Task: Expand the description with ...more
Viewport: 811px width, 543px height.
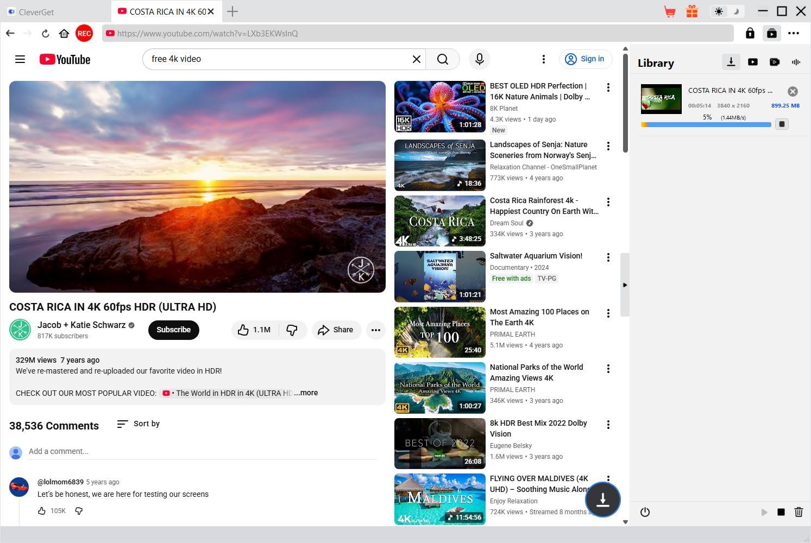Action: 306,393
